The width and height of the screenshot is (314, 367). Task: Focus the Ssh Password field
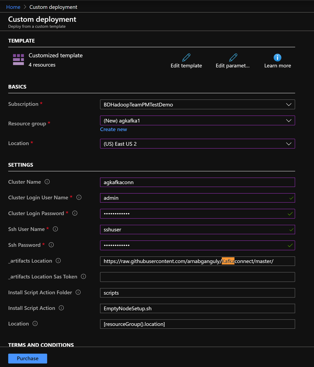coord(197,245)
